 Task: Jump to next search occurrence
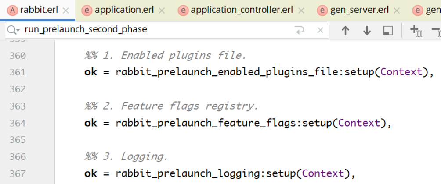(x=367, y=30)
